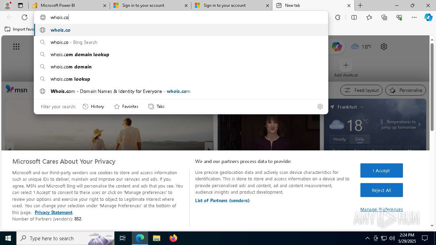This screenshot has width=436, height=245.
Task: Open the Extensions puzzle icon
Action: tap(338, 17)
